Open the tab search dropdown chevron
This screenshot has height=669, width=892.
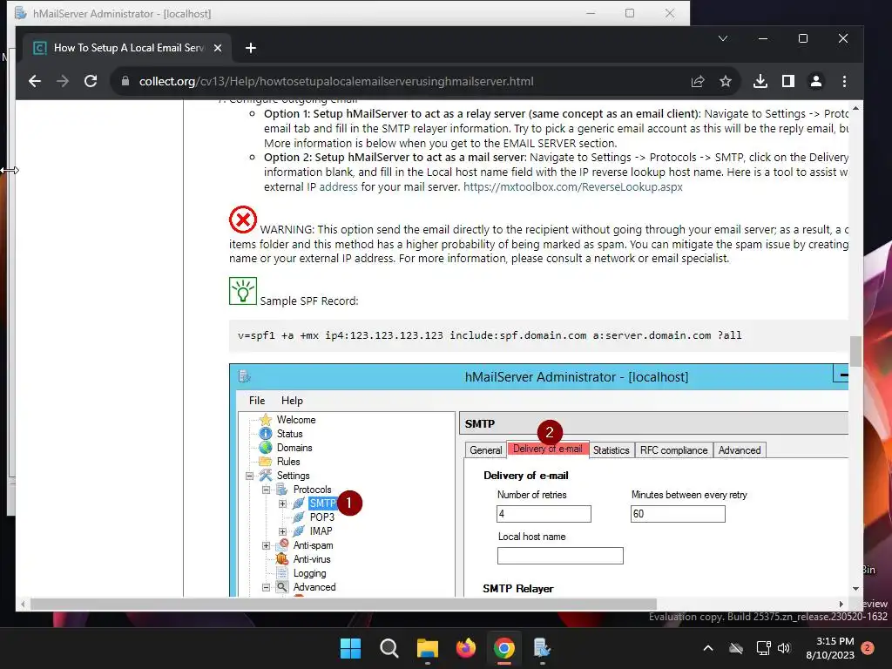pos(722,38)
